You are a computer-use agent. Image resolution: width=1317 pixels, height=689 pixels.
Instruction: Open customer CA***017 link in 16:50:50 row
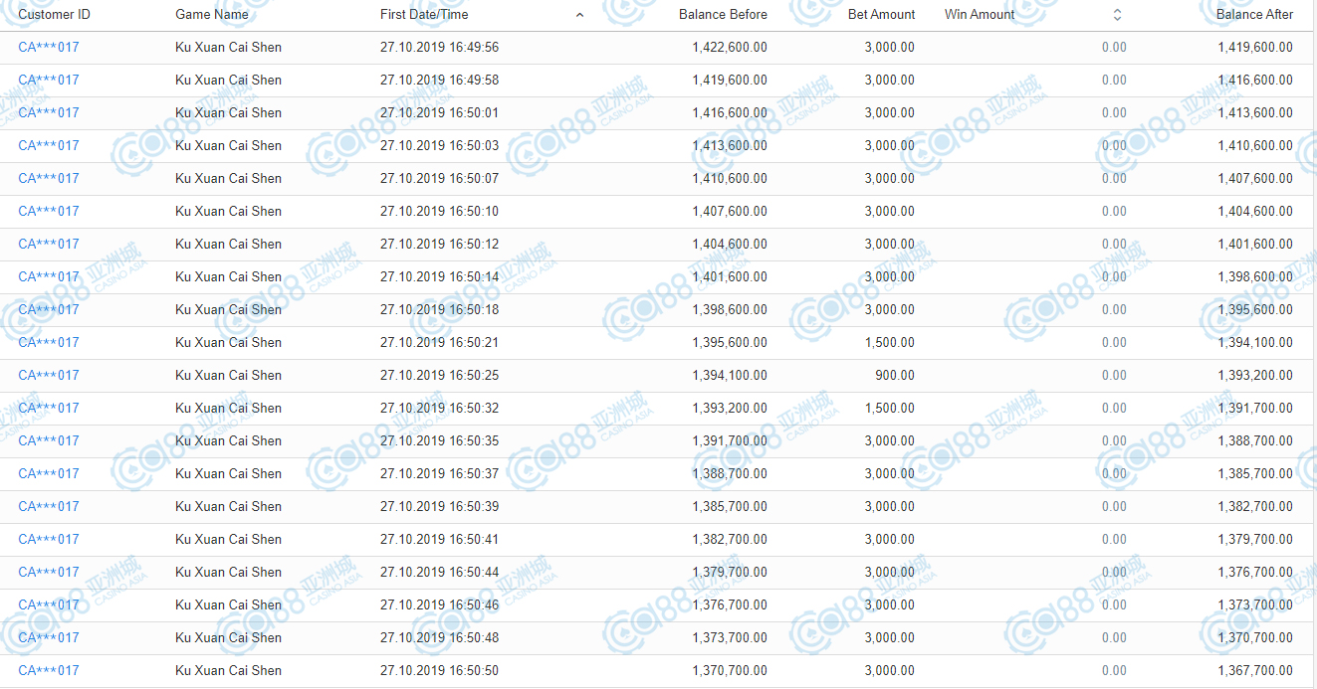49,671
